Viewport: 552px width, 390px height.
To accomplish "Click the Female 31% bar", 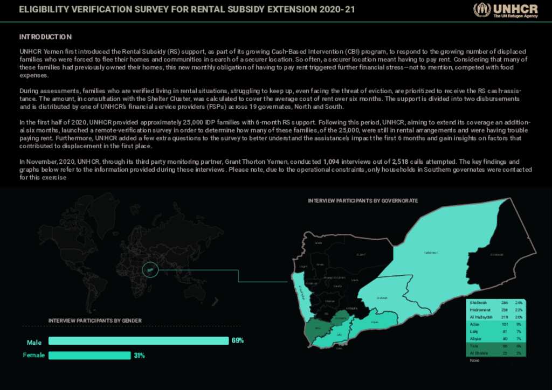I will coord(91,355).
